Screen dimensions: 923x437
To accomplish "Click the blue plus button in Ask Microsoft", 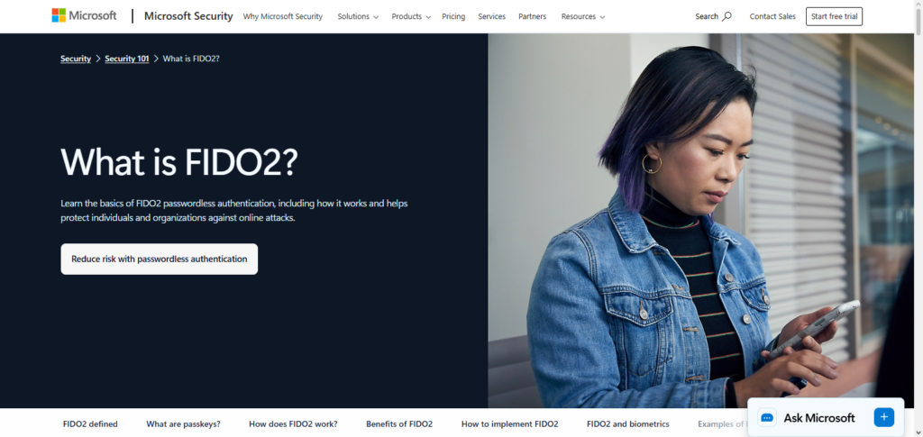I will [883, 417].
